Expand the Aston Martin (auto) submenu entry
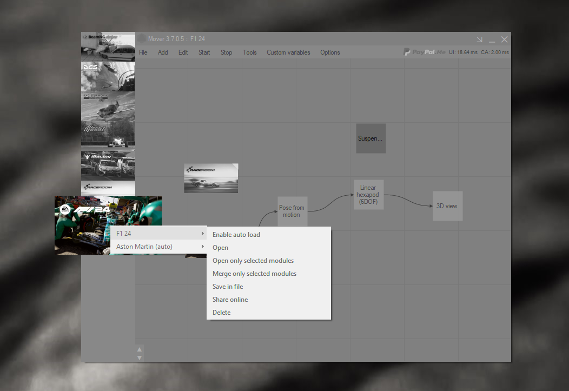This screenshot has height=391, width=569. click(x=158, y=246)
